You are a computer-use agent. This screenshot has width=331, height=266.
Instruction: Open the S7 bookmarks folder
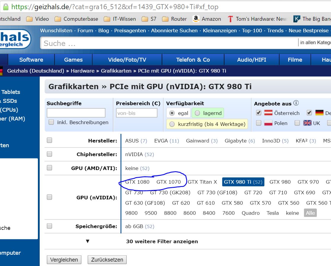tap(149, 19)
